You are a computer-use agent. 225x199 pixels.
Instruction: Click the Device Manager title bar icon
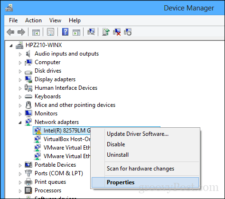[9, 8]
